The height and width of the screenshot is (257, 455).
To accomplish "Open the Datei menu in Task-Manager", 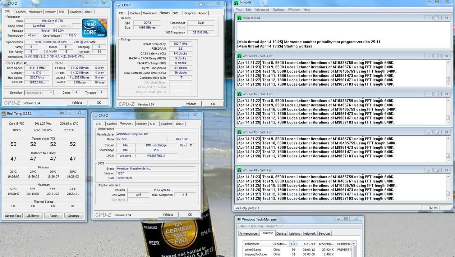I will (x=242, y=226).
